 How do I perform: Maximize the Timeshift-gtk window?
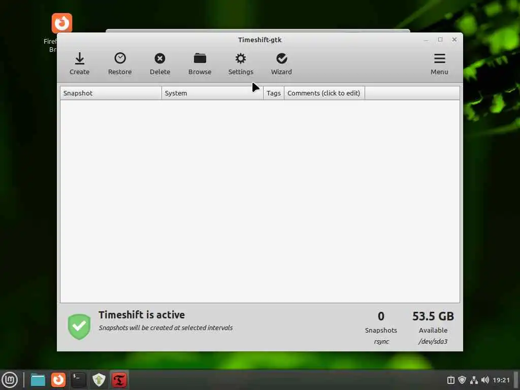[x=440, y=40]
